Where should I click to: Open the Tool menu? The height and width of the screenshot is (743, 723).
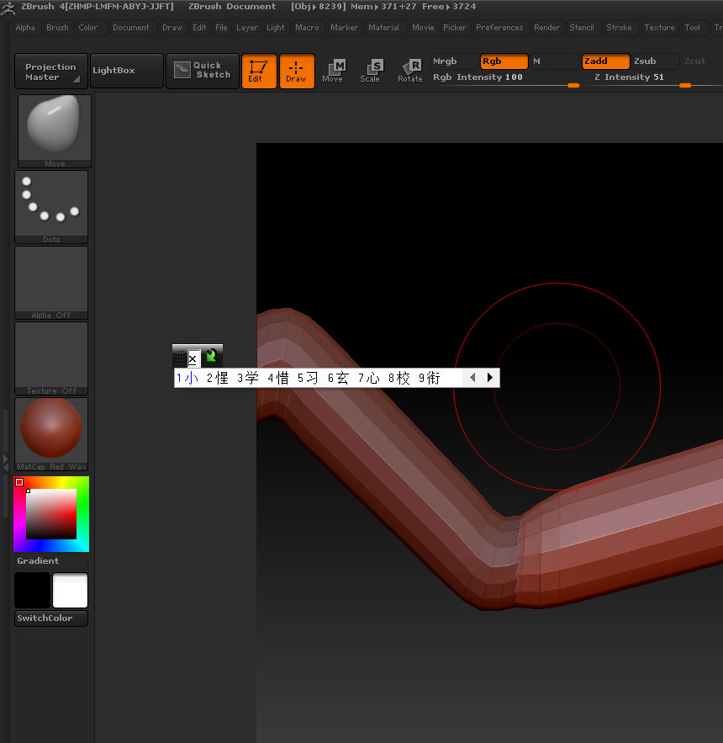pos(695,27)
